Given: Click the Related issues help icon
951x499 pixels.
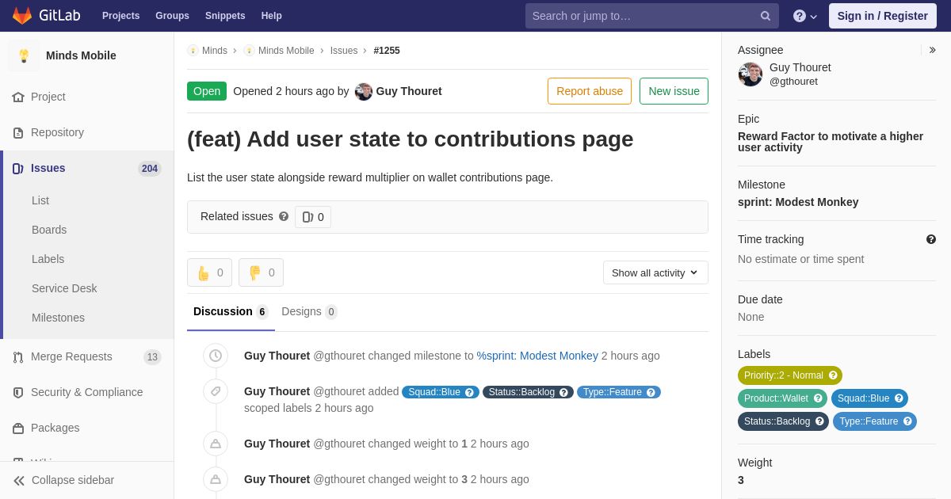Looking at the screenshot, I should click(284, 216).
